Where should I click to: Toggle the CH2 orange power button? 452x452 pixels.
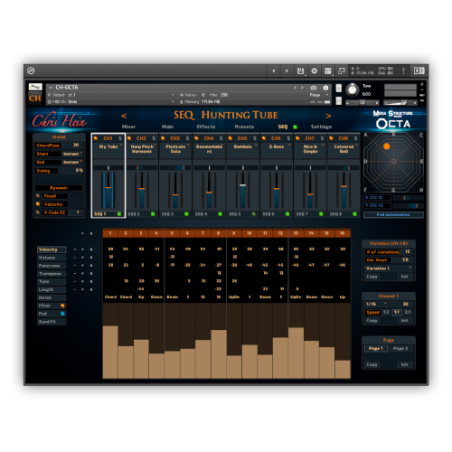tap(129, 138)
